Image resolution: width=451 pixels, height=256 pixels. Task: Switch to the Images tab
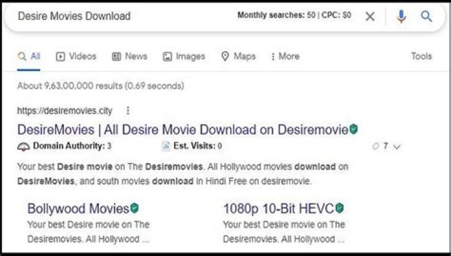click(184, 56)
